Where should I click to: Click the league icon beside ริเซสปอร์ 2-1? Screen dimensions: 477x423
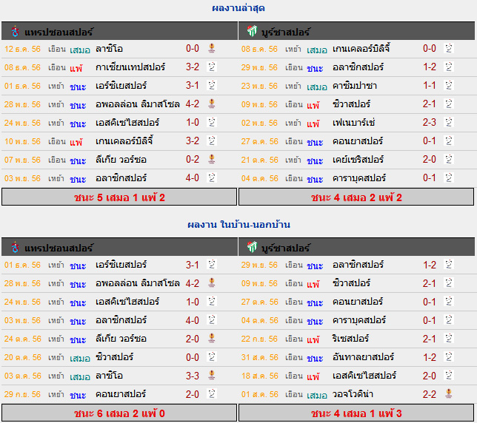[449, 338]
